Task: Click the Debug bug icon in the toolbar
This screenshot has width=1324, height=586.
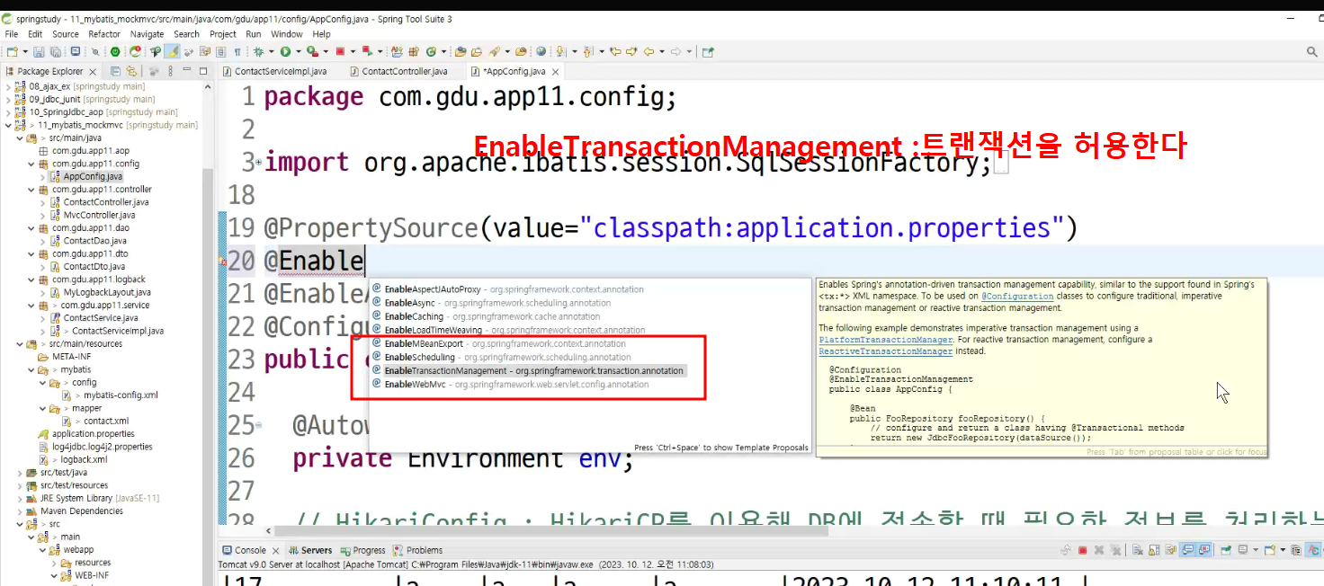Action: pyautogui.click(x=258, y=52)
